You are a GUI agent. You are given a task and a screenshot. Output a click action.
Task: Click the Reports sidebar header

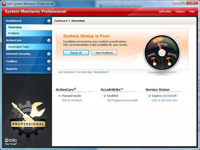tap(28, 69)
